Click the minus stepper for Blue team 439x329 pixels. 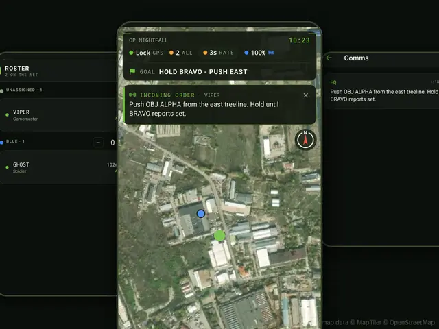click(x=98, y=143)
